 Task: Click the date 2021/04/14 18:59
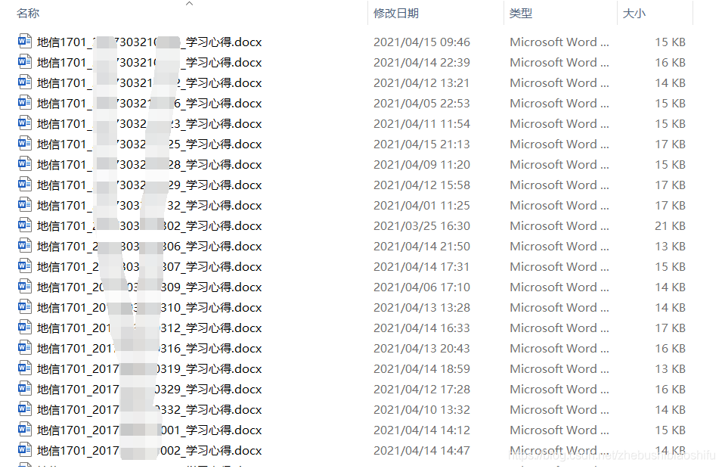[x=422, y=368]
